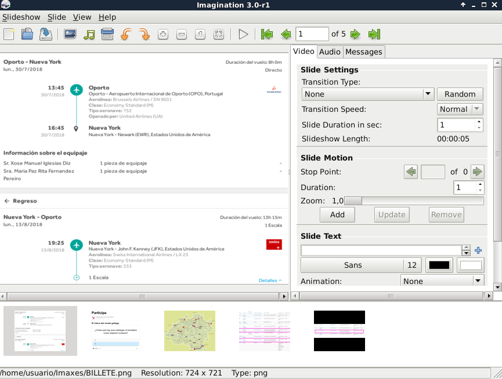The image size is (502, 379).
Task: Click the New slideshow icon
Action: click(9, 34)
